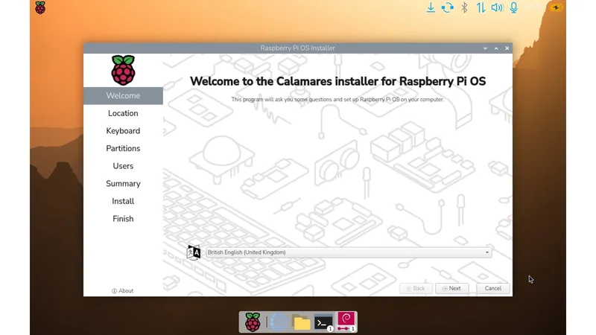The height and width of the screenshot is (335, 596).
Task: Go to the Keyboard step
Action: click(123, 131)
